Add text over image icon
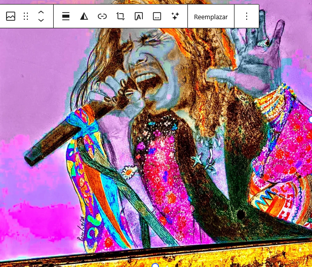Viewport: 312px width, 267px height. (139, 16)
